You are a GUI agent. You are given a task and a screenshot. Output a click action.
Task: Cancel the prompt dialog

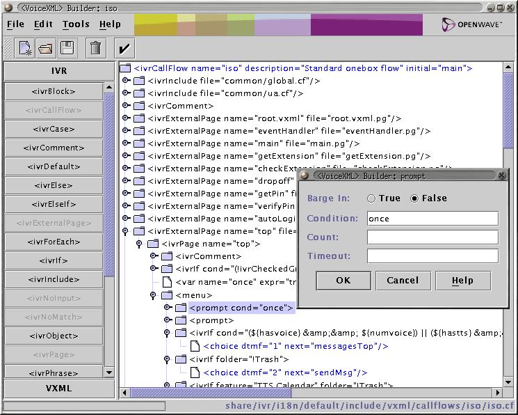pos(403,281)
